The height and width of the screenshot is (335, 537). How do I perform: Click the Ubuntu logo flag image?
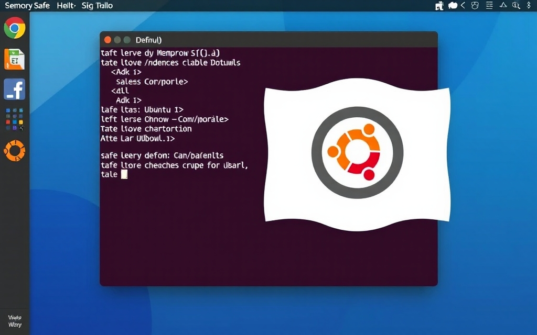(x=357, y=154)
